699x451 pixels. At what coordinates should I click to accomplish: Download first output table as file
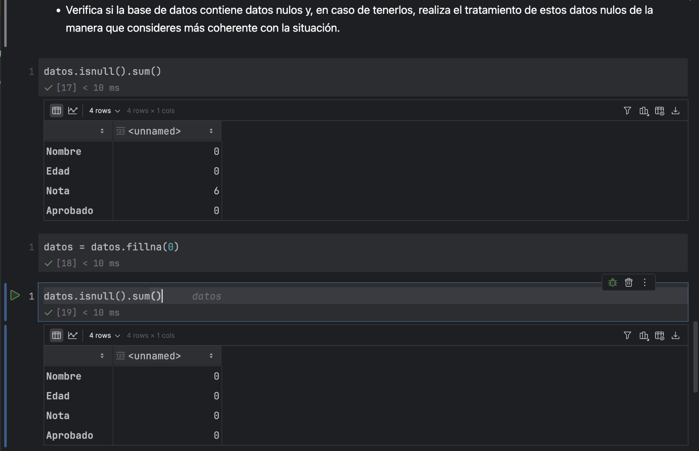point(675,111)
